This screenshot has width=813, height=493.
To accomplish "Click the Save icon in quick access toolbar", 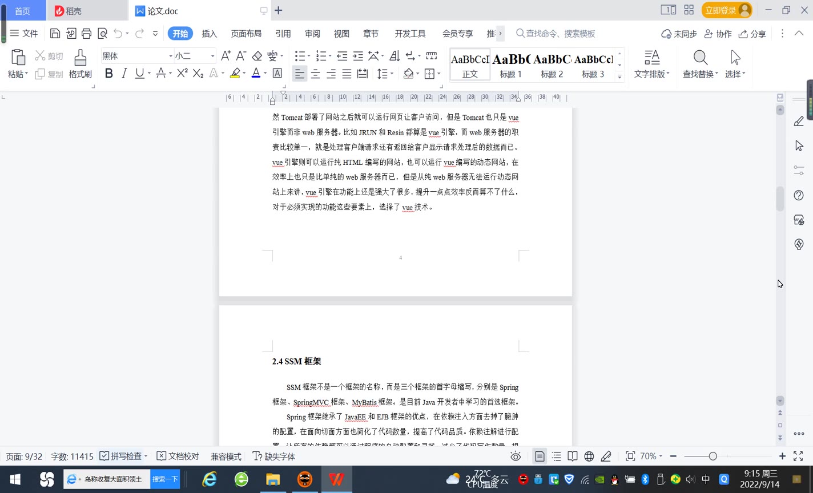I will [55, 34].
